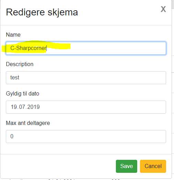Cancel editing the schema

pyautogui.click(x=153, y=166)
